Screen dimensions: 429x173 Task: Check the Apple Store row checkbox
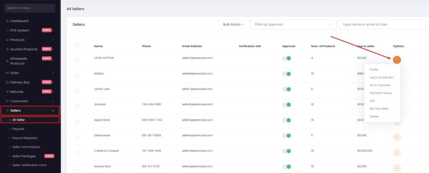point(77,122)
